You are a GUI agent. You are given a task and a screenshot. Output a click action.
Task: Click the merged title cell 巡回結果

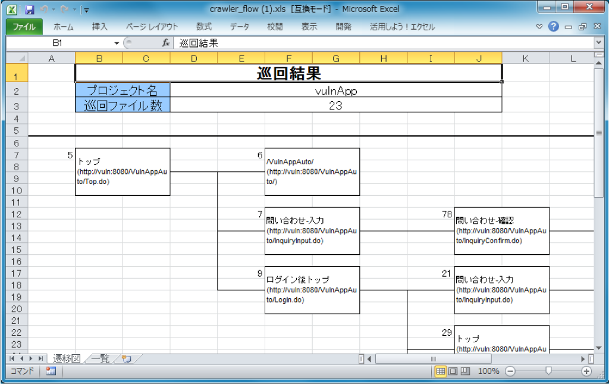click(x=288, y=73)
